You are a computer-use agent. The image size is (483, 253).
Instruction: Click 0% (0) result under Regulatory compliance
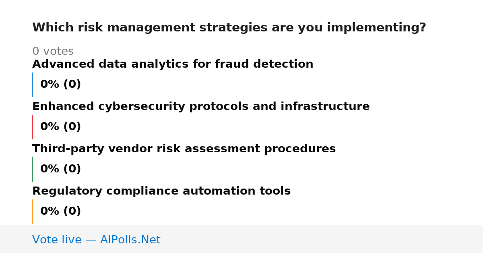coord(61,212)
